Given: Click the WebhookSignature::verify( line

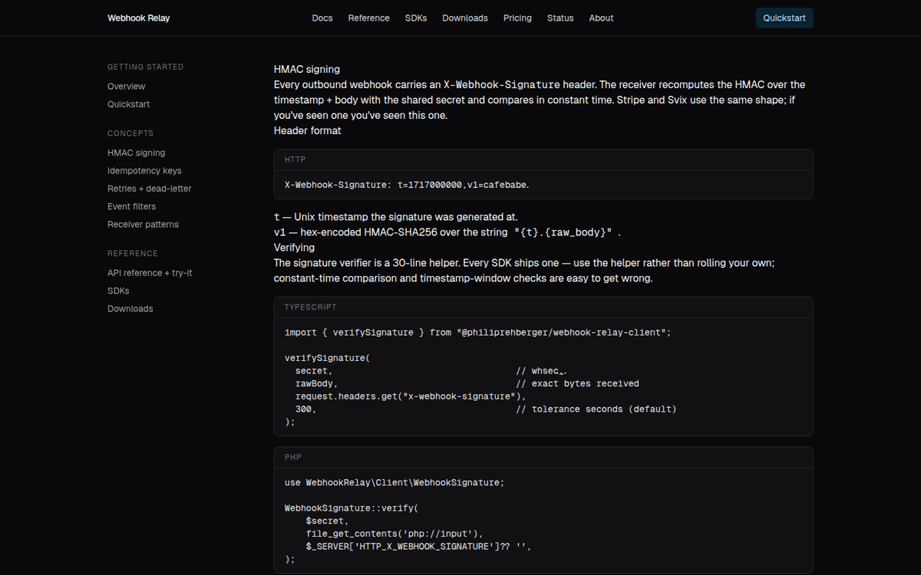Looking at the screenshot, I should pos(352,508).
